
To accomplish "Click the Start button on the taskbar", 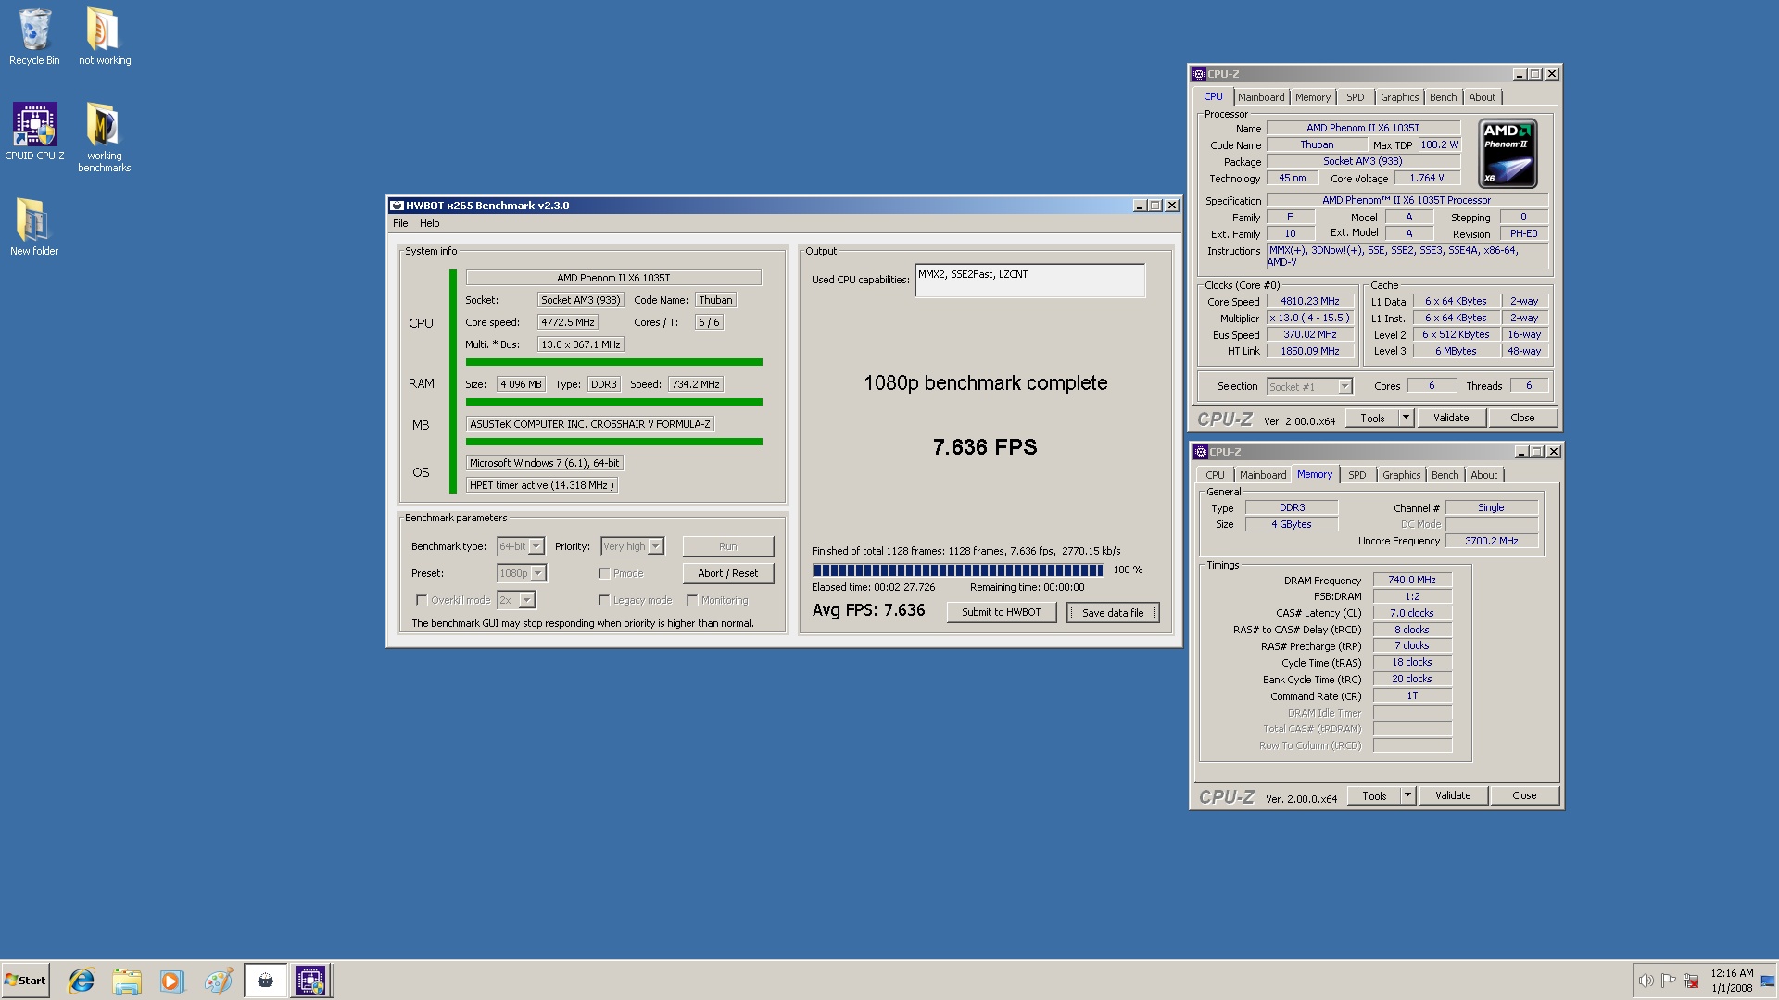I will pyautogui.click(x=26, y=981).
